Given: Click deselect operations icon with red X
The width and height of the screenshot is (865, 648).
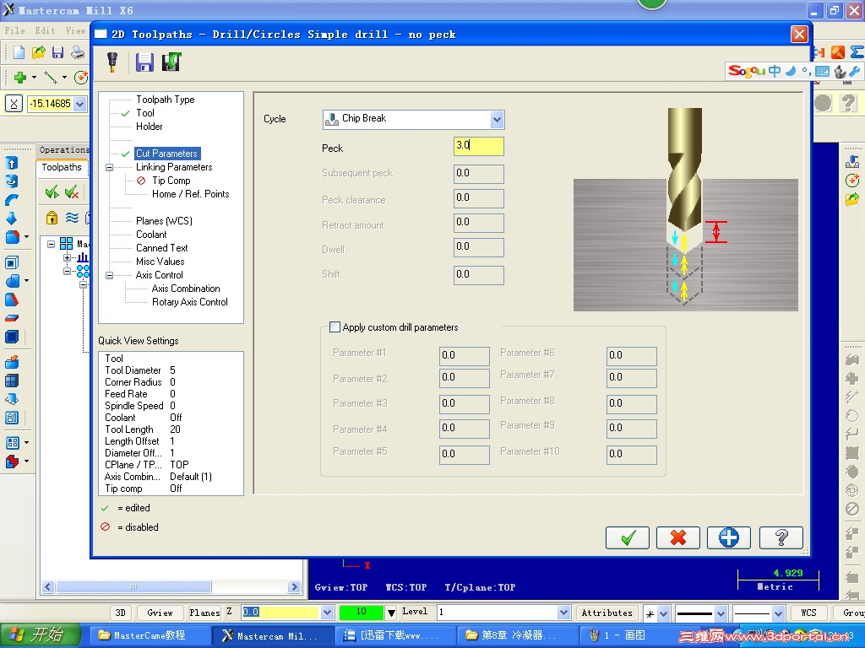Looking at the screenshot, I should [72, 192].
